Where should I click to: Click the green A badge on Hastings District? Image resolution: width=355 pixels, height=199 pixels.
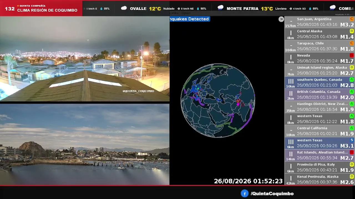pos(352,104)
